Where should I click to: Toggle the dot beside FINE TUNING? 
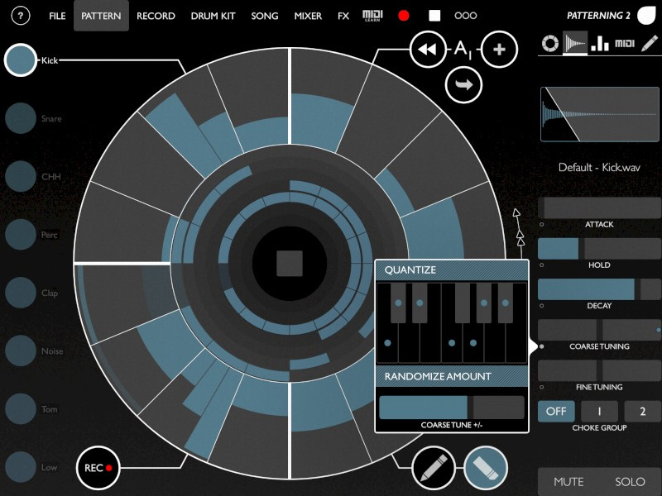coord(542,387)
